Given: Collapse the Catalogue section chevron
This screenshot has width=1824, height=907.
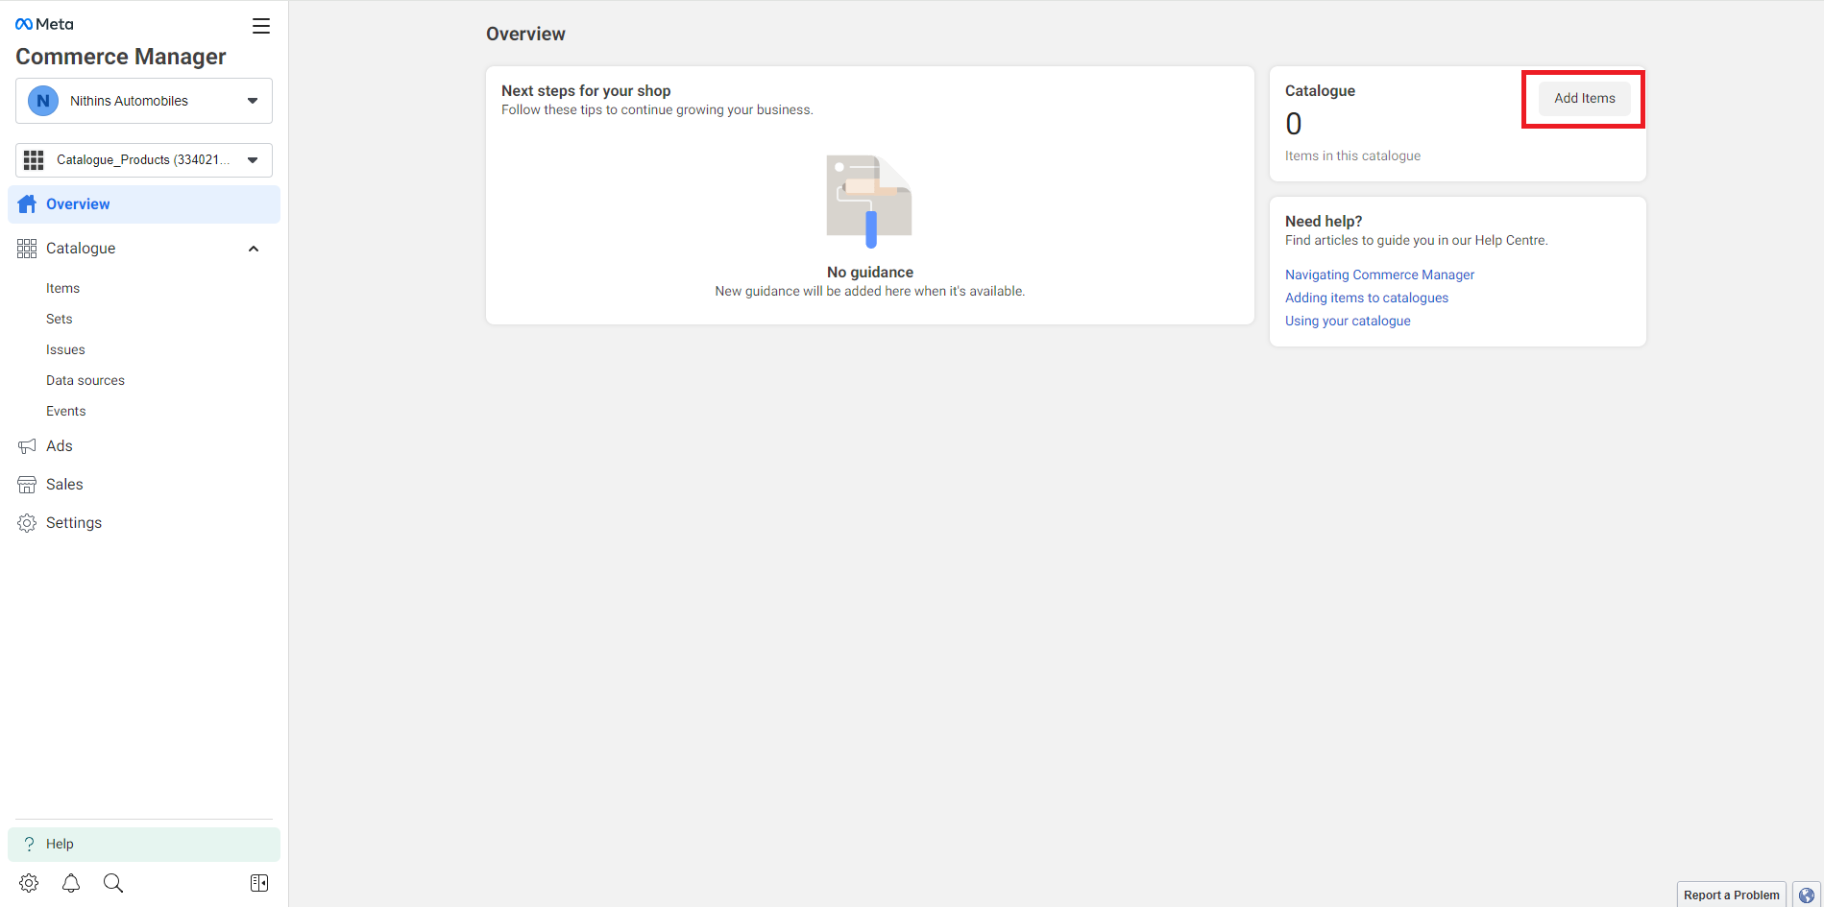Looking at the screenshot, I should (x=254, y=249).
